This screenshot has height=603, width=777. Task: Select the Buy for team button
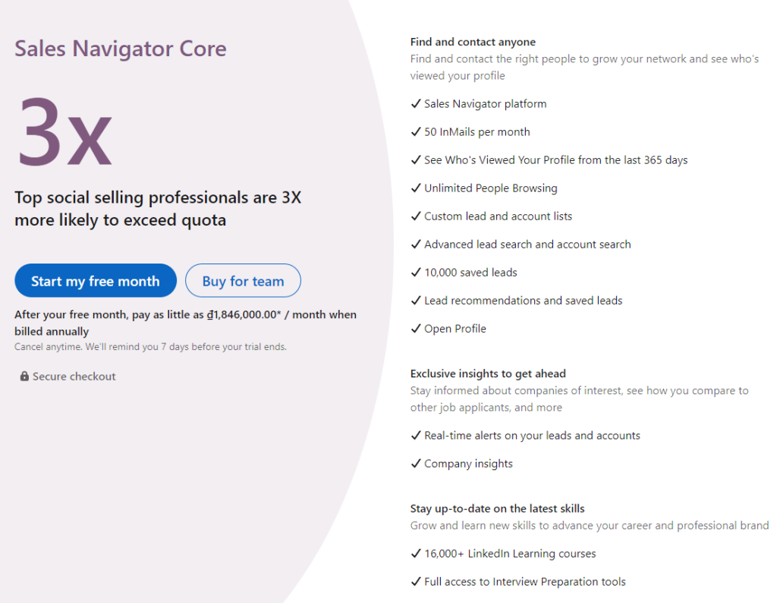(243, 280)
